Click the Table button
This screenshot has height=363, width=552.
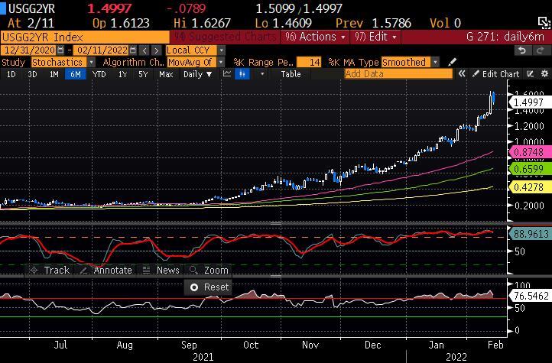[291, 74]
